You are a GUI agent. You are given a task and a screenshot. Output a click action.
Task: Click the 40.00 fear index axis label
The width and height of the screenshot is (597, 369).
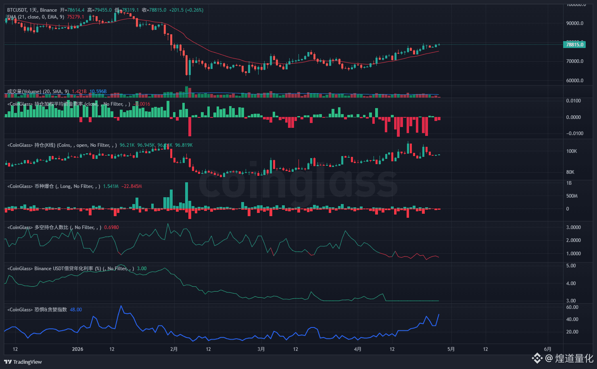pos(572,319)
